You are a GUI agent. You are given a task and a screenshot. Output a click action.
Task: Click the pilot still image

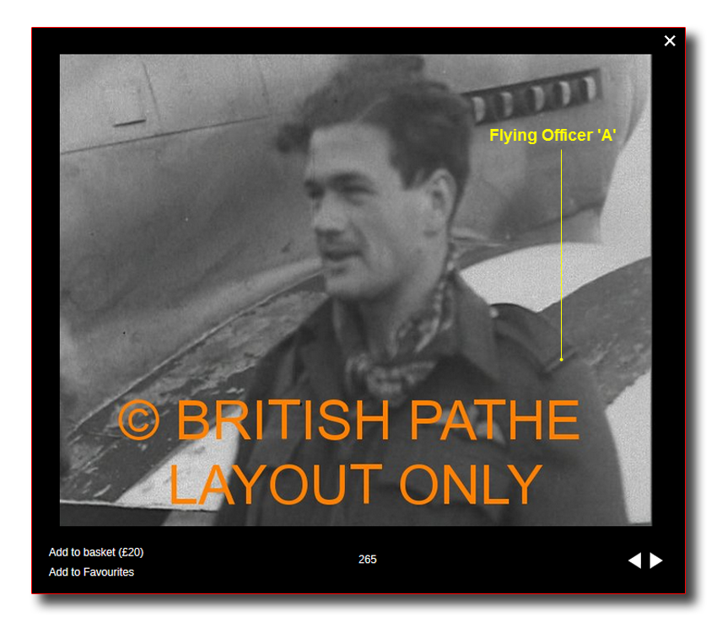(355, 290)
